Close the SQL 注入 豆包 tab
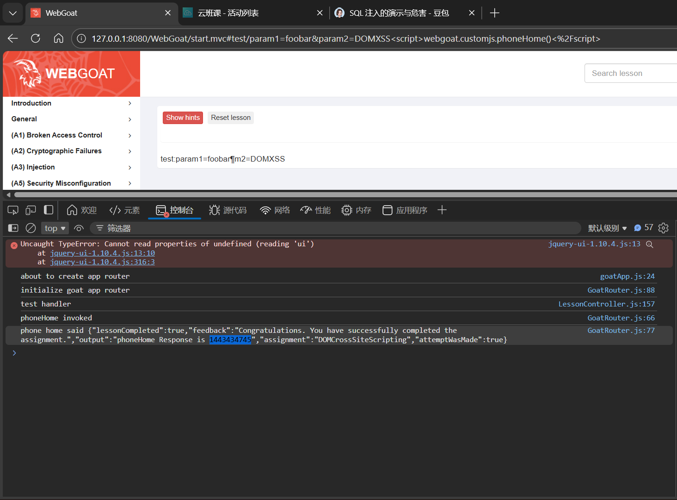Viewport: 677px width, 500px height. pos(472,13)
